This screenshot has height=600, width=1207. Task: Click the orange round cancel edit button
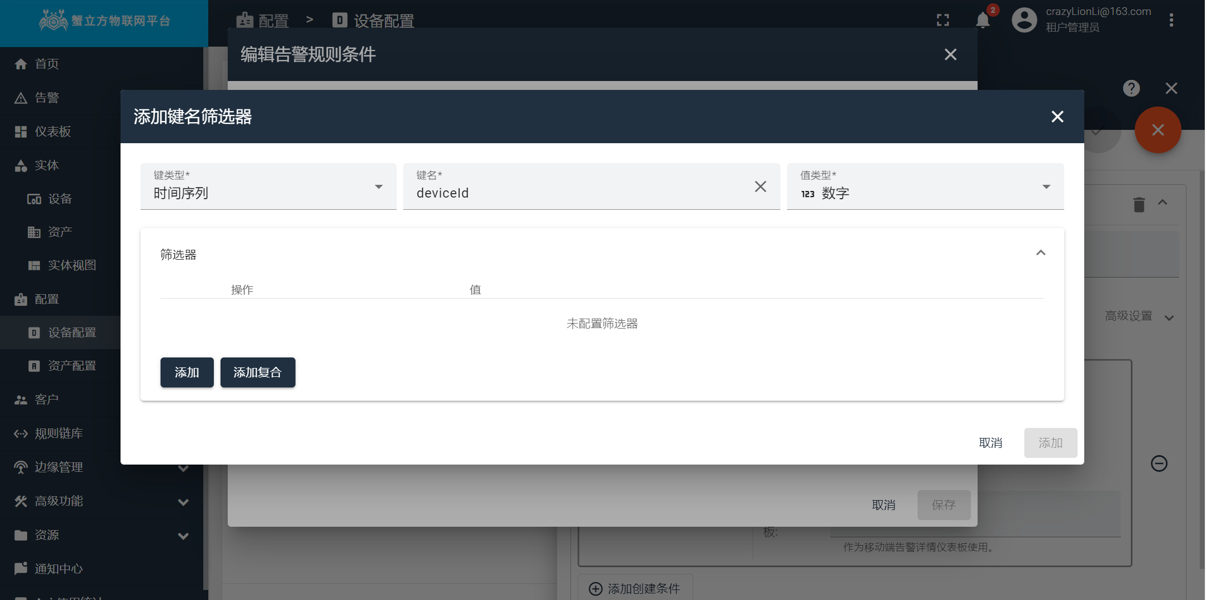(x=1158, y=130)
